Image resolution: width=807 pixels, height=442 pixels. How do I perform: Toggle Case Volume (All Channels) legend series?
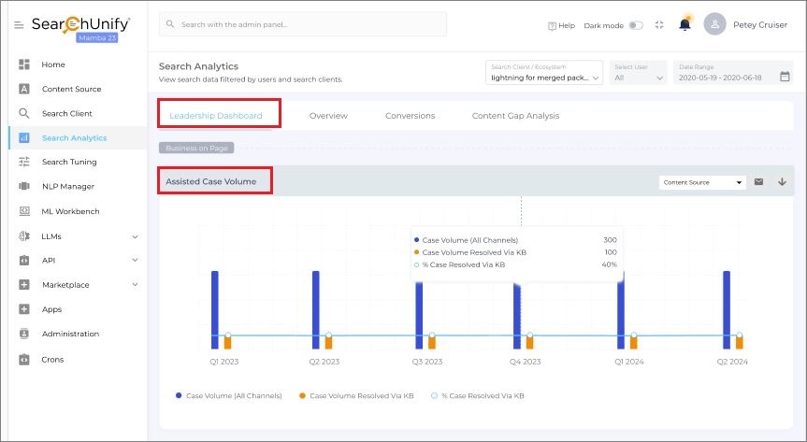coord(229,396)
